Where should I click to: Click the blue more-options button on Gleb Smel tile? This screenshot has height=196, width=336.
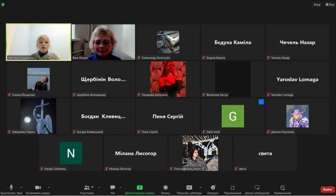pos(261,102)
